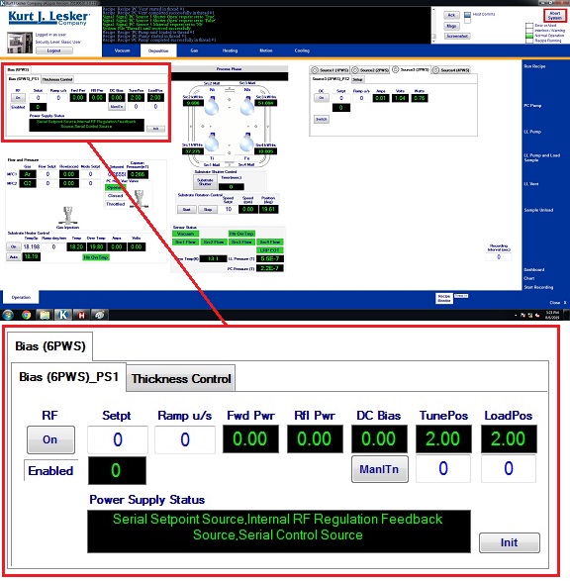
Task: Click the MFC1 Flow Setpt field
Action: pos(47,174)
